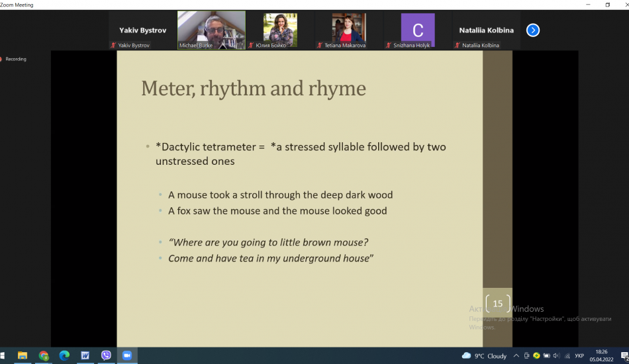Viewport: 629px width, 364px height.
Task: Open the clock and date flyout
Action: 603,355
